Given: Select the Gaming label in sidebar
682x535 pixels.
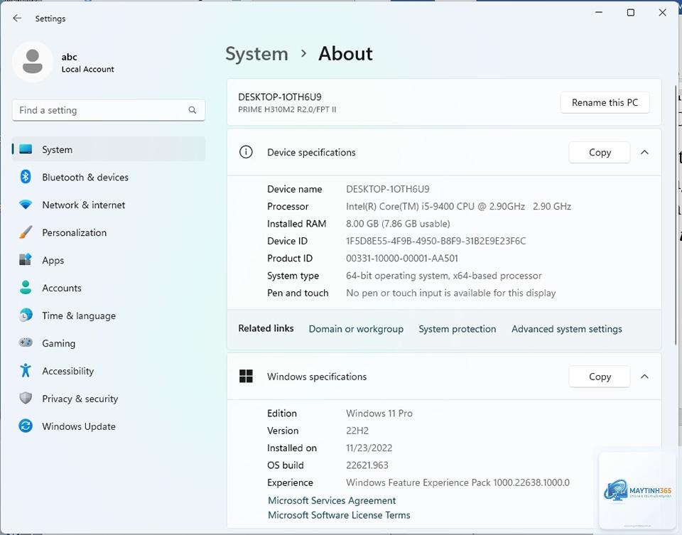Looking at the screenshot, I should coord(59,343).
